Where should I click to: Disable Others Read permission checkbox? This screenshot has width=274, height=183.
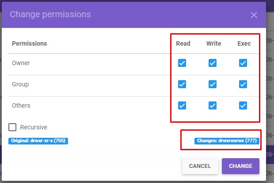click(182, 105)
